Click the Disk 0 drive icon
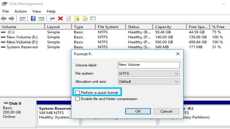This screenshot has width=230, height=129. pyautogui.click(x=6, y=103)
